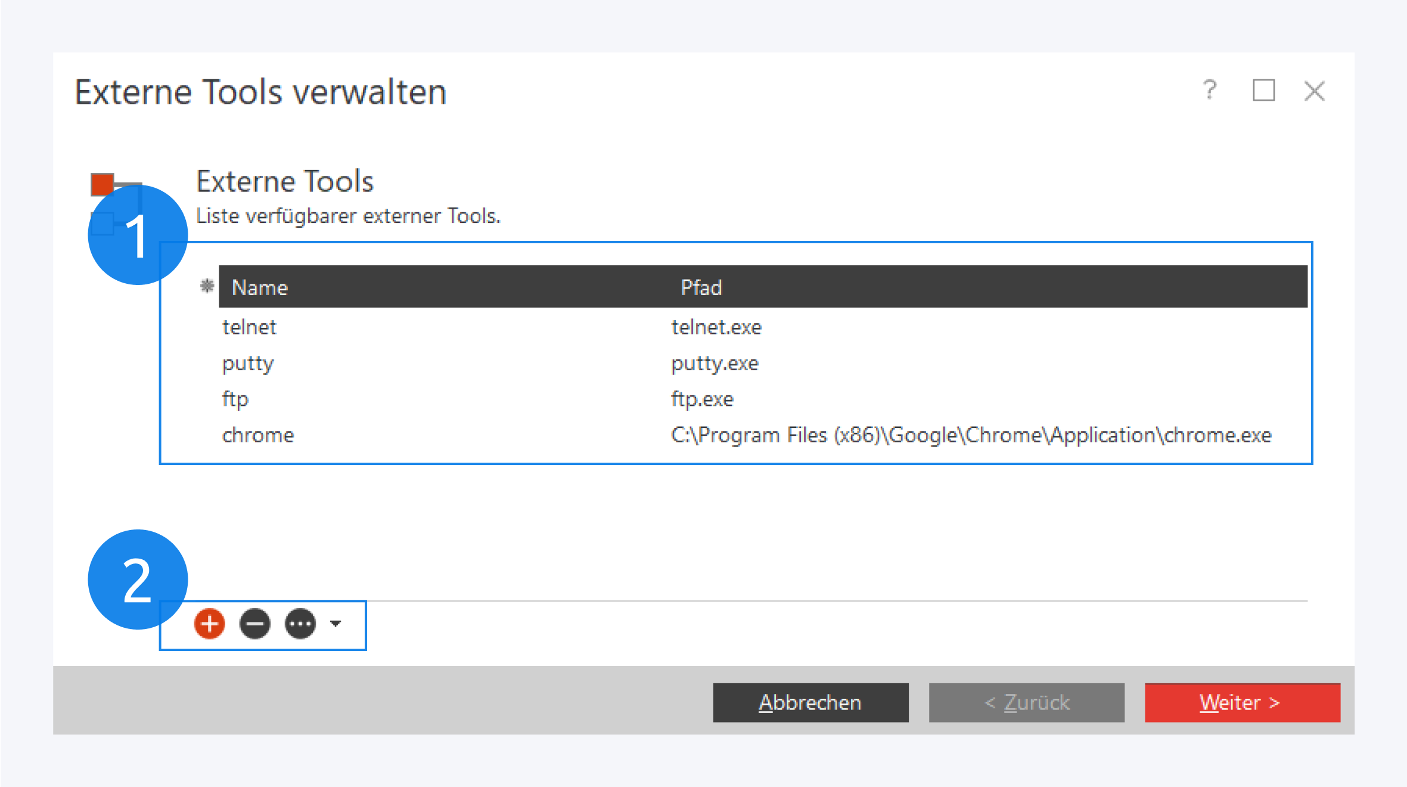Maximize the Externe Tools verwalten dialog

click(1263, 91)
